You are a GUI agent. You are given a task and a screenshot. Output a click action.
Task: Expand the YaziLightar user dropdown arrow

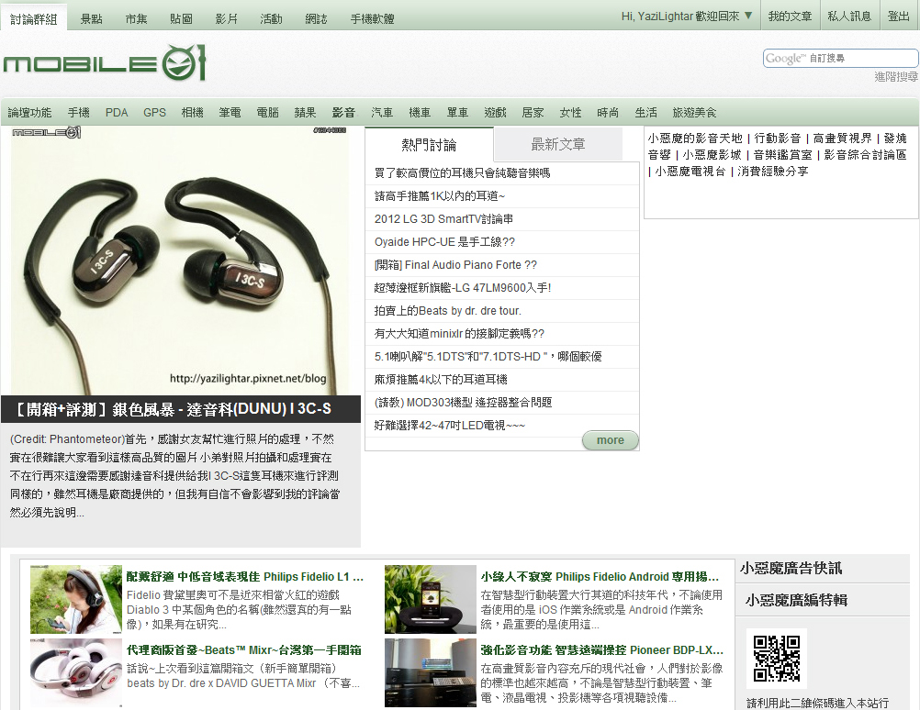(x=748, y=16)
